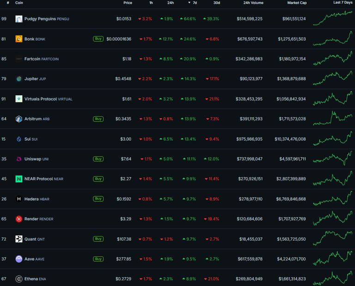Open the NEAR Protocol coin page
Image resolution: width=355 pixels, height=286 pixels.
pyautogui.click(x=44, y=179)
